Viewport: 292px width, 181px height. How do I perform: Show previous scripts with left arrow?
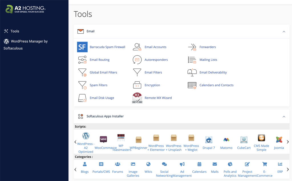[75, 142]
